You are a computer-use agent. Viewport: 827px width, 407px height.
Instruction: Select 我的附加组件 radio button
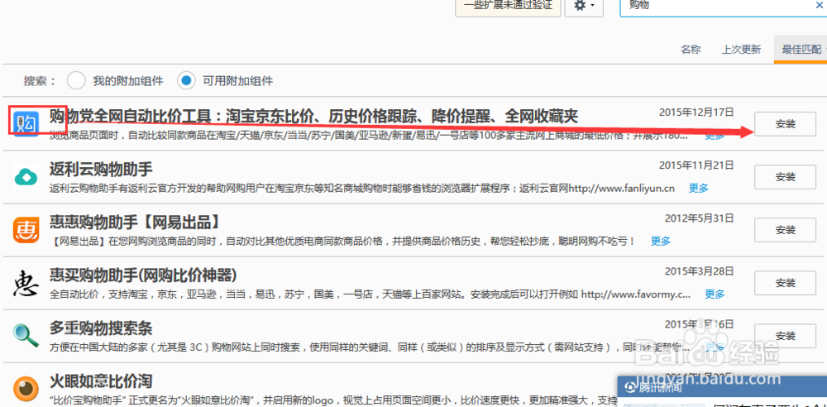tap(76, 81)
